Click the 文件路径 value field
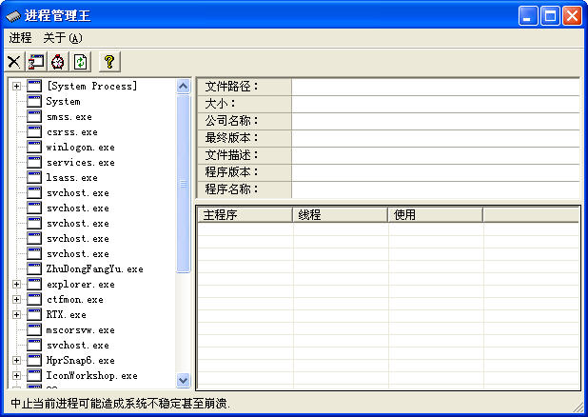This screenshot has width=588, height=417. [x=435, y=87]
